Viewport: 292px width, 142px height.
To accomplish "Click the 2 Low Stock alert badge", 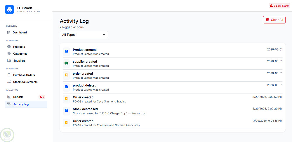I will 279,6.
